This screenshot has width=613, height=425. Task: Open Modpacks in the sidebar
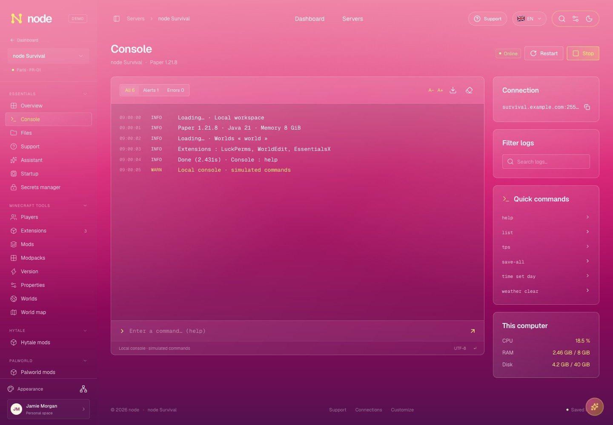coord(49,258)
